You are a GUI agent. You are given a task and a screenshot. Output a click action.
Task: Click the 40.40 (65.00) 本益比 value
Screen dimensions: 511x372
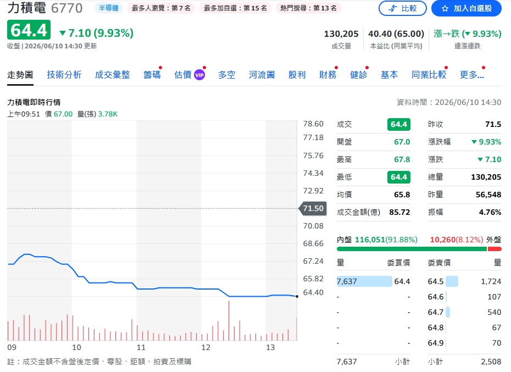pos(396,34)
